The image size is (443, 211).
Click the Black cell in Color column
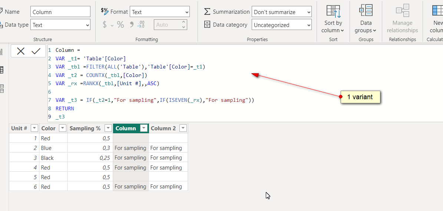point(53,158)
